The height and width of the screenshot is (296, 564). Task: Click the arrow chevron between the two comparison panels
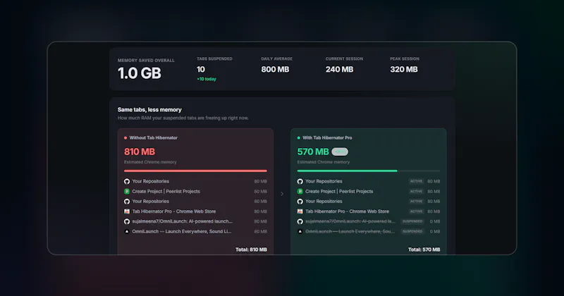[x=282, y=194]
